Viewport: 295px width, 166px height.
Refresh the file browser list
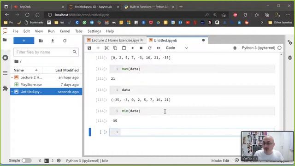[x=65, y=41]
